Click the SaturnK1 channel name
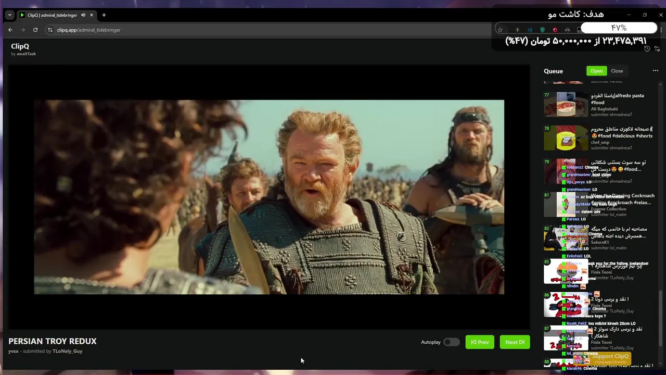 (599, 242)
